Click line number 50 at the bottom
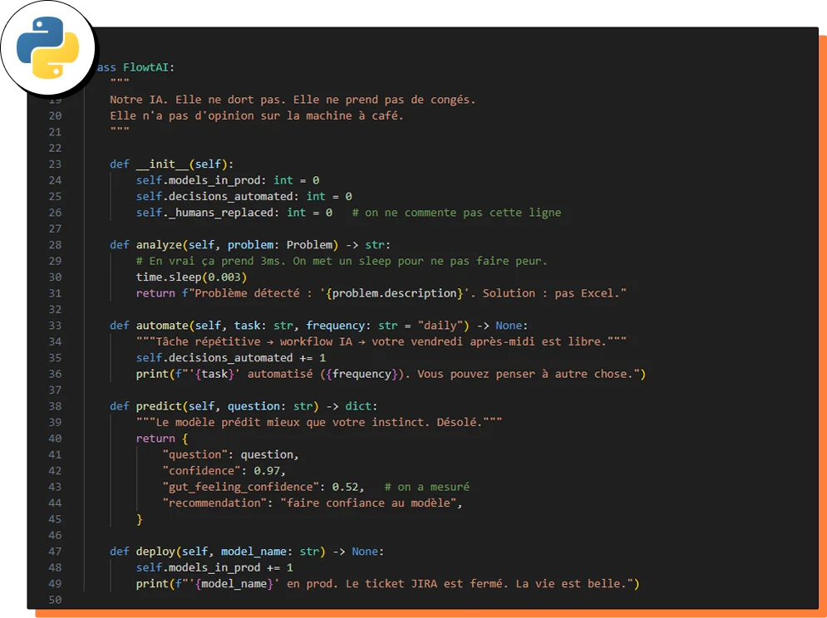This screenshot has width=827, height=618. [x=54, y=599]
